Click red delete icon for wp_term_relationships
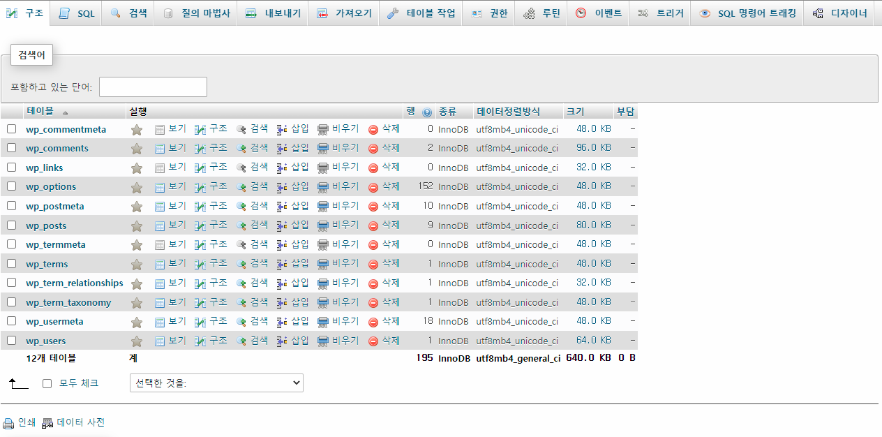The height and width of the screenshot is (437, 882). click(x=373, y=283)
